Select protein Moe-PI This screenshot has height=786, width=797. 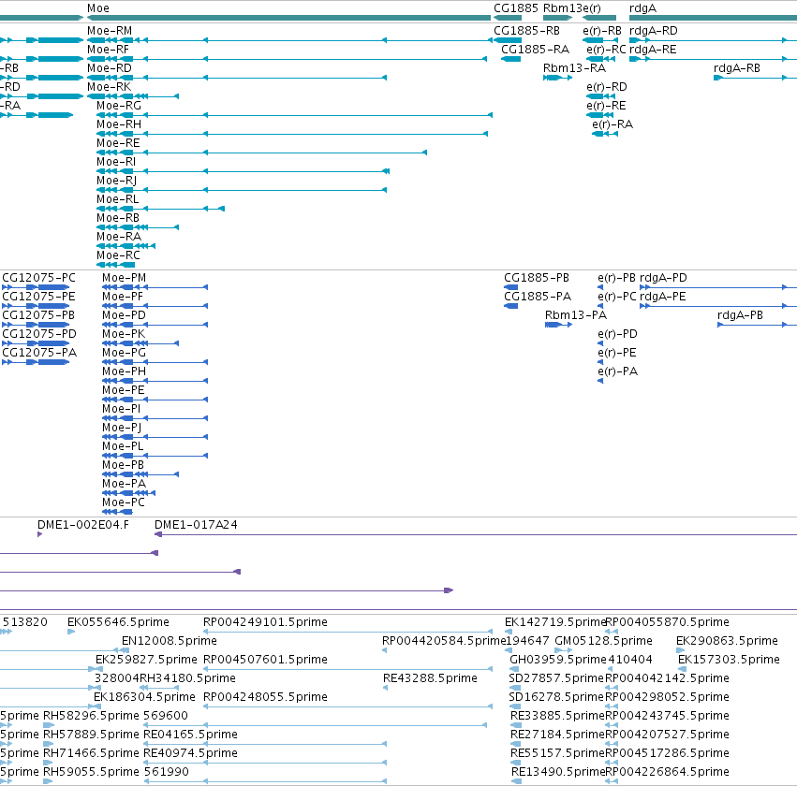coord(122,409)
